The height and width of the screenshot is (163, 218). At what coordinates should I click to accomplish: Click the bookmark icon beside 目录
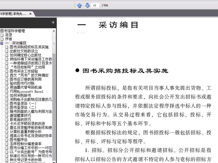(x=2, y=35)
